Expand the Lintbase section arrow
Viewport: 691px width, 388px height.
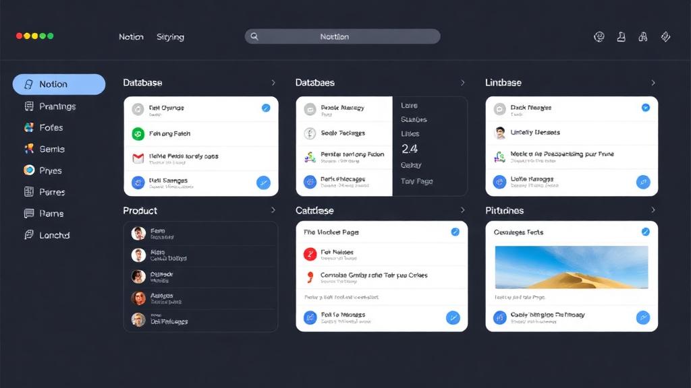[x=653, y=82]
